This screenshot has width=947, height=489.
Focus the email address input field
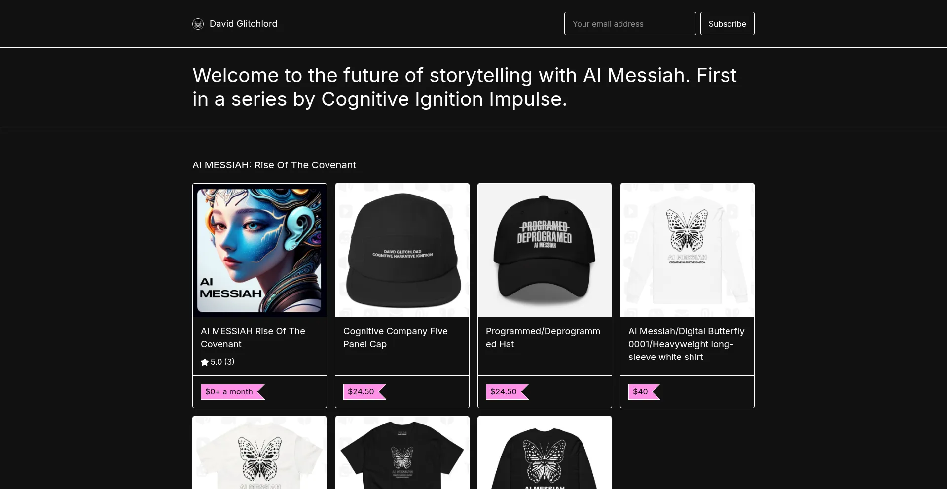(x=630, y=24)
